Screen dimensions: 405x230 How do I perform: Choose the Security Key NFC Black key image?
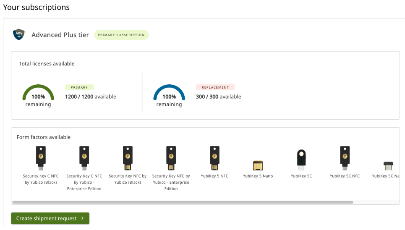pyautogui.click(x=128, y=158)
